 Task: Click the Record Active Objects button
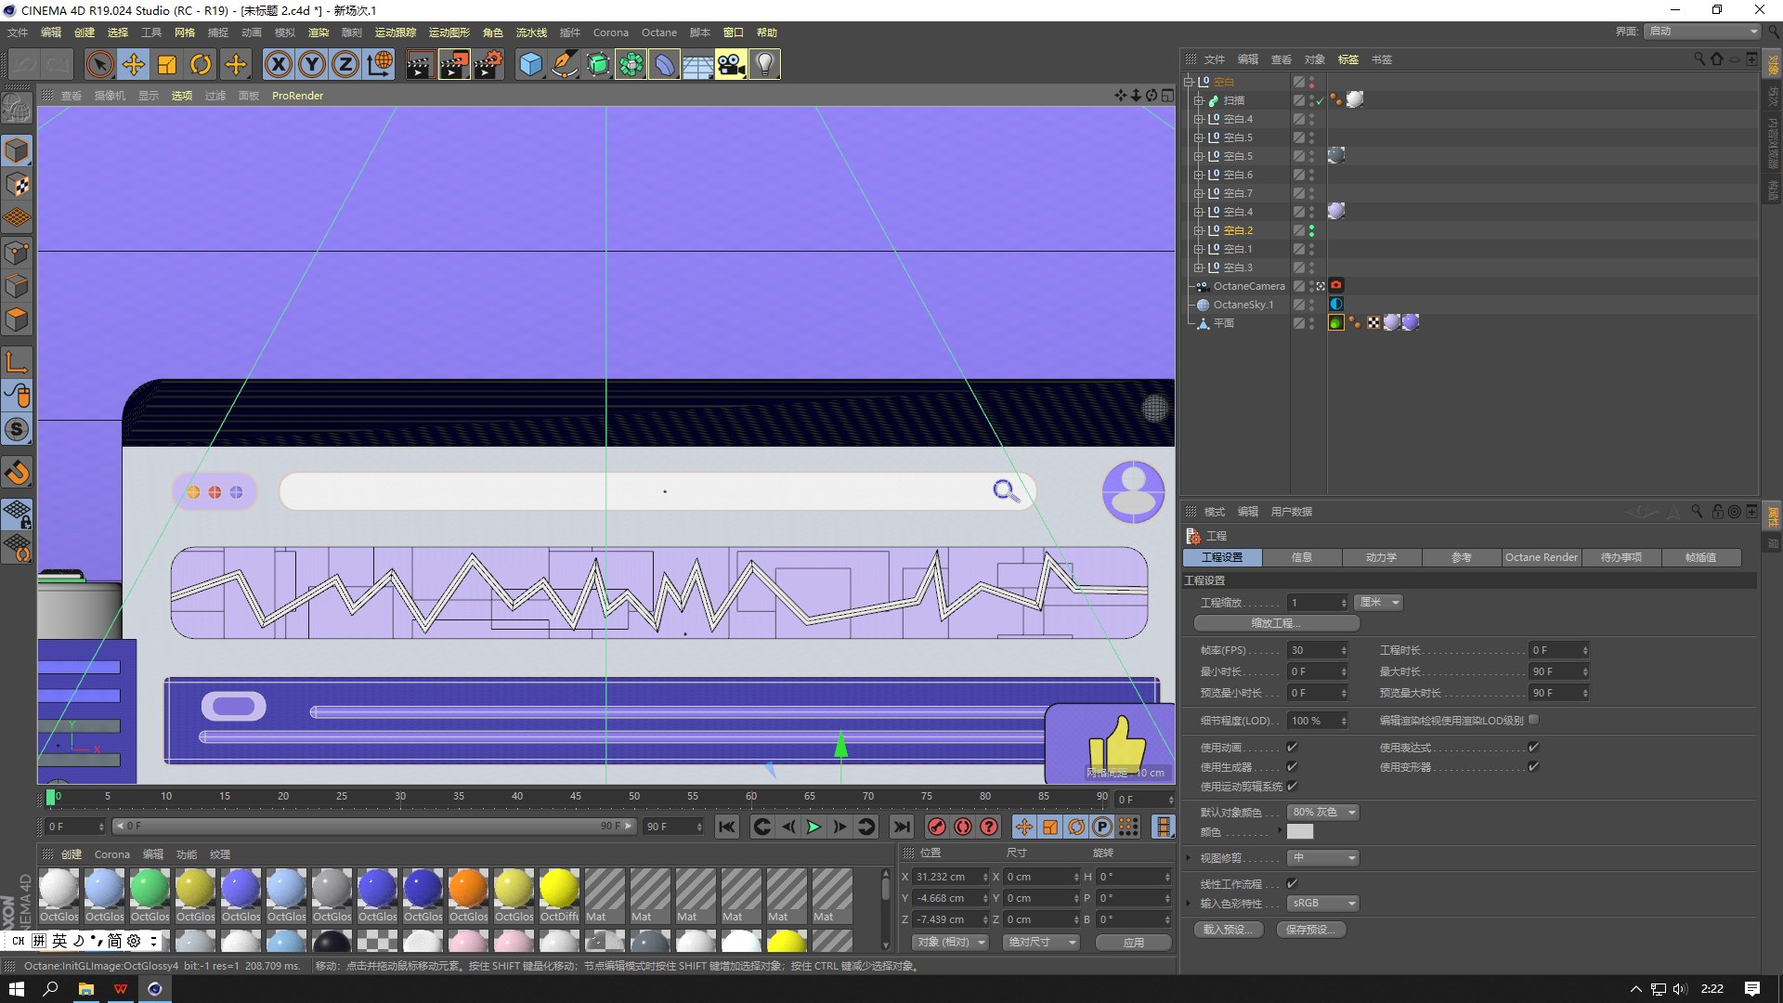pos(937,827)
